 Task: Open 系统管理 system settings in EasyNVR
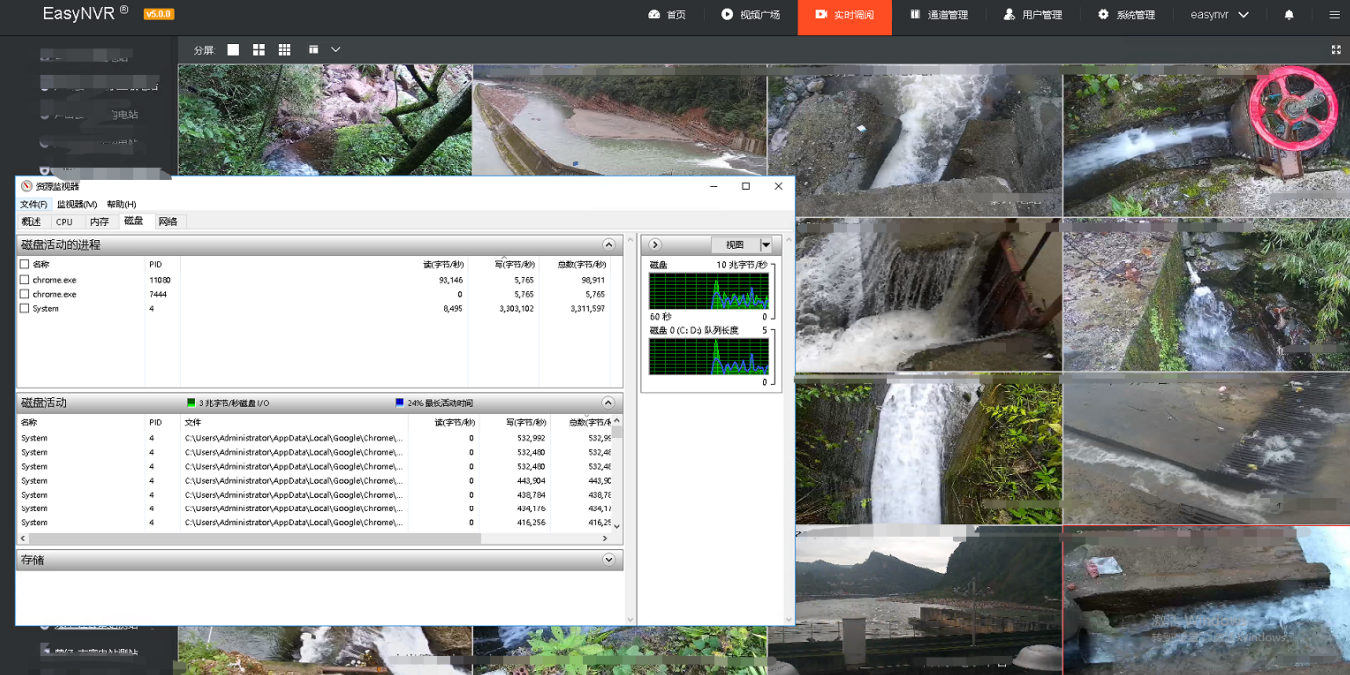(1125, 15)
